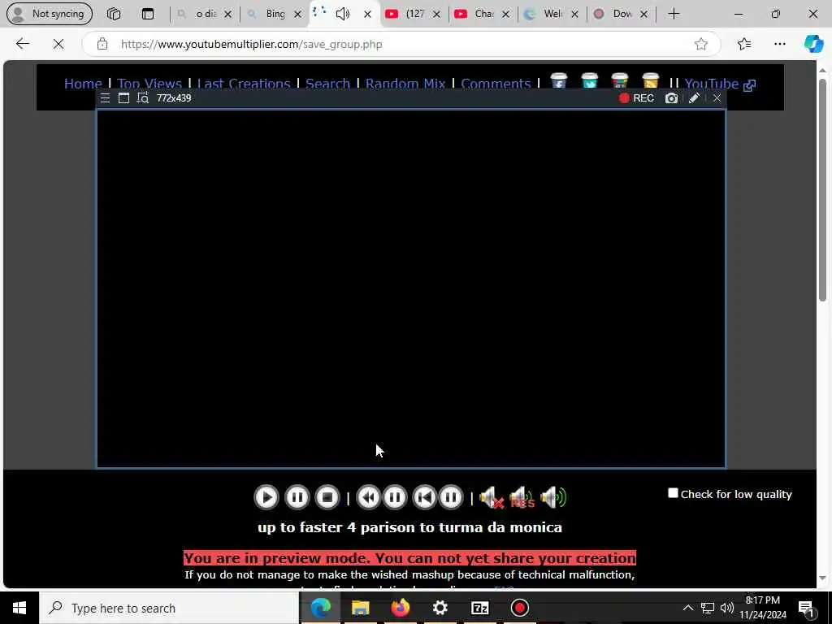Go to the Home link
Screen dimensions: 832x624
[x=83, y=84]
